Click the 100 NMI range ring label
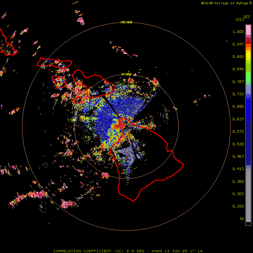The width and height of the screenshot is (253, 253). point(126,22)
